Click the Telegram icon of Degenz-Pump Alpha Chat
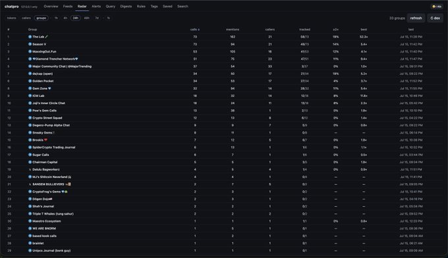Viewport: 448px width, 258px height. 30,125
